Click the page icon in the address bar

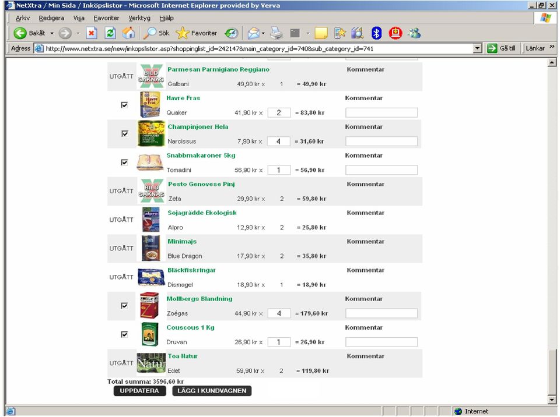(39, 48)
